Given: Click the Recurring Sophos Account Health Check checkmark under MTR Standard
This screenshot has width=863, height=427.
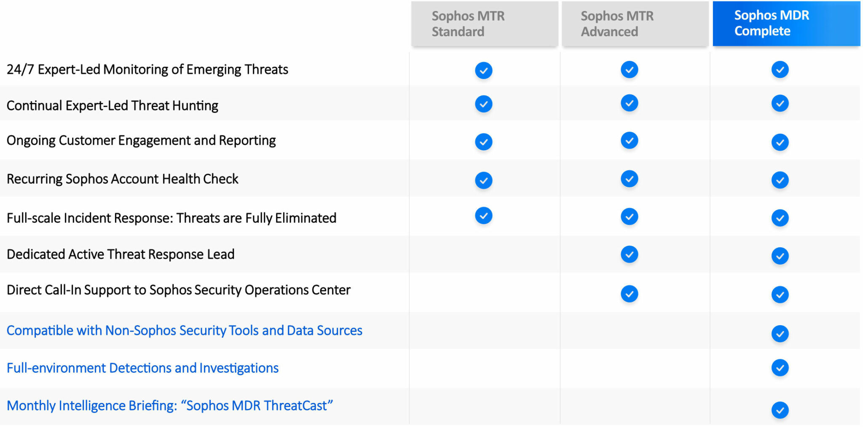Looking at the screenshot, I should click(x=483, y=180).
